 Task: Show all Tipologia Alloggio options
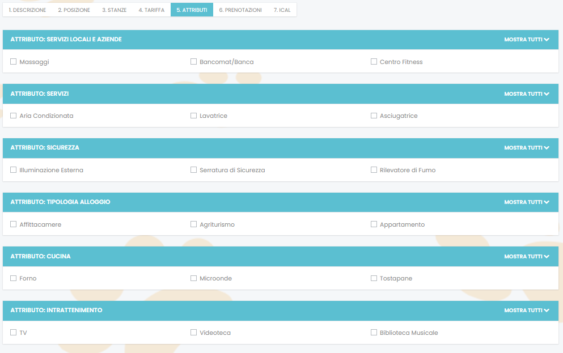click(527, 202)
